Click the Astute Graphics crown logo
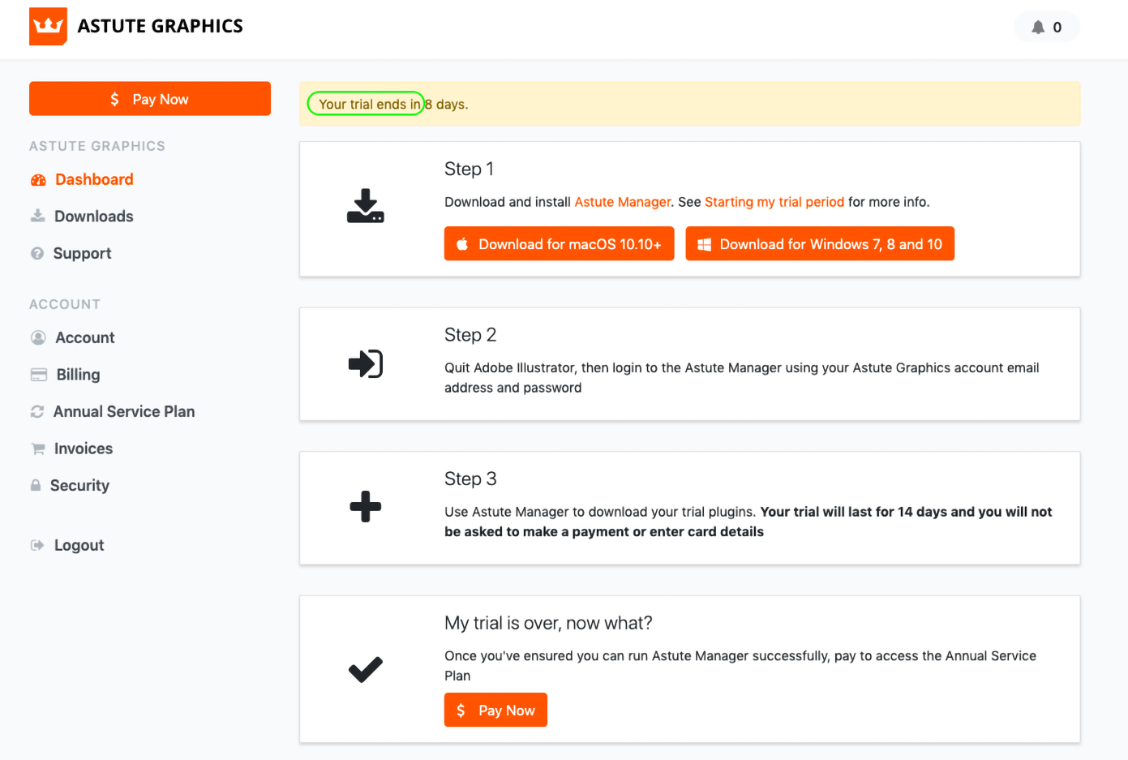Image resolution: width=1128 pixels, height=760 pixels. click(48, 27)
